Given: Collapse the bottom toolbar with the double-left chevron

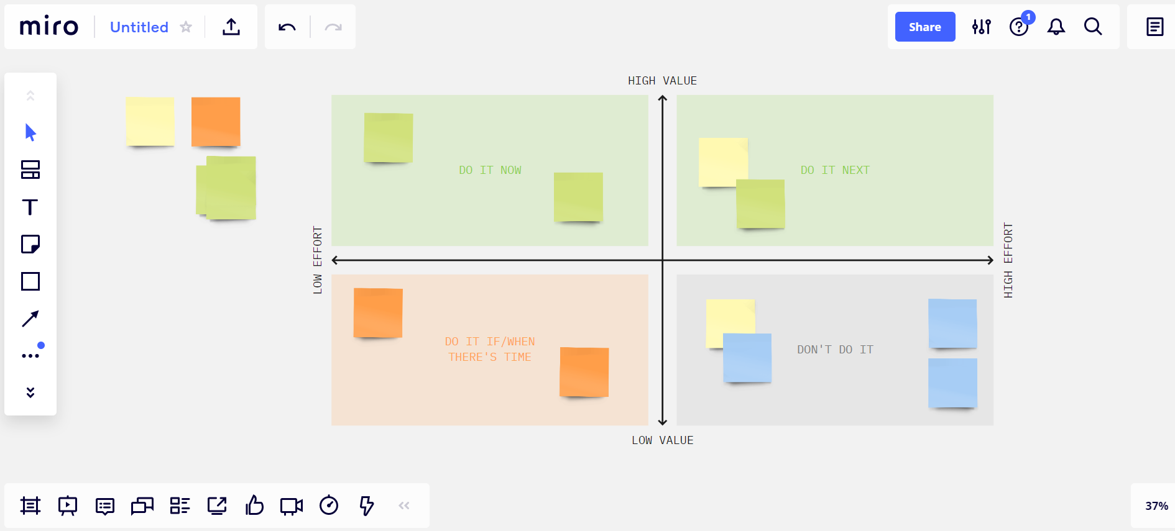Looking at the screenshot, I should 404,506.
